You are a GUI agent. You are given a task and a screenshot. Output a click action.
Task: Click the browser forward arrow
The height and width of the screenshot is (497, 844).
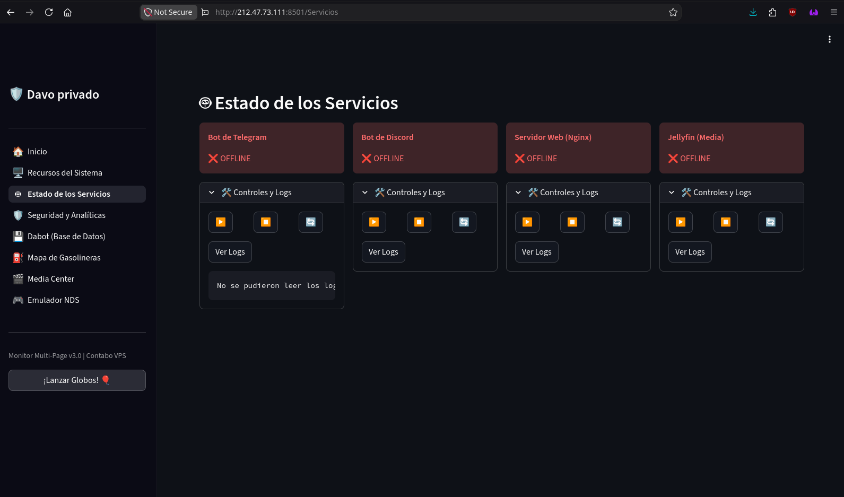coord(30,12)
